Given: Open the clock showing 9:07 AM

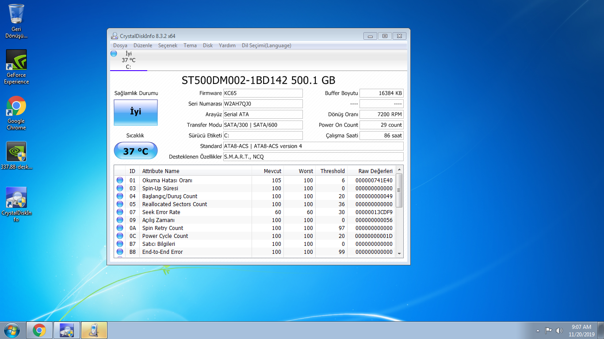Looking at the screenshot, I should point(581,331).
